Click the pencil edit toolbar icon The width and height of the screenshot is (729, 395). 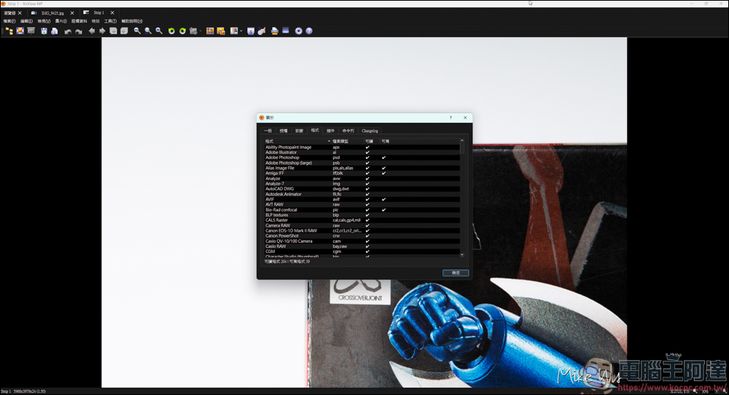pyautogui.click(x=262, y=31)
